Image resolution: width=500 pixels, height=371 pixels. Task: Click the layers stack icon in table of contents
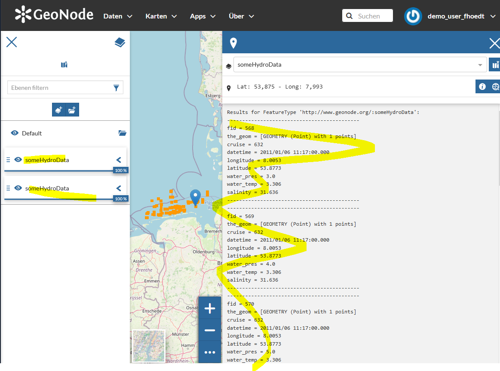click(120, 43)
